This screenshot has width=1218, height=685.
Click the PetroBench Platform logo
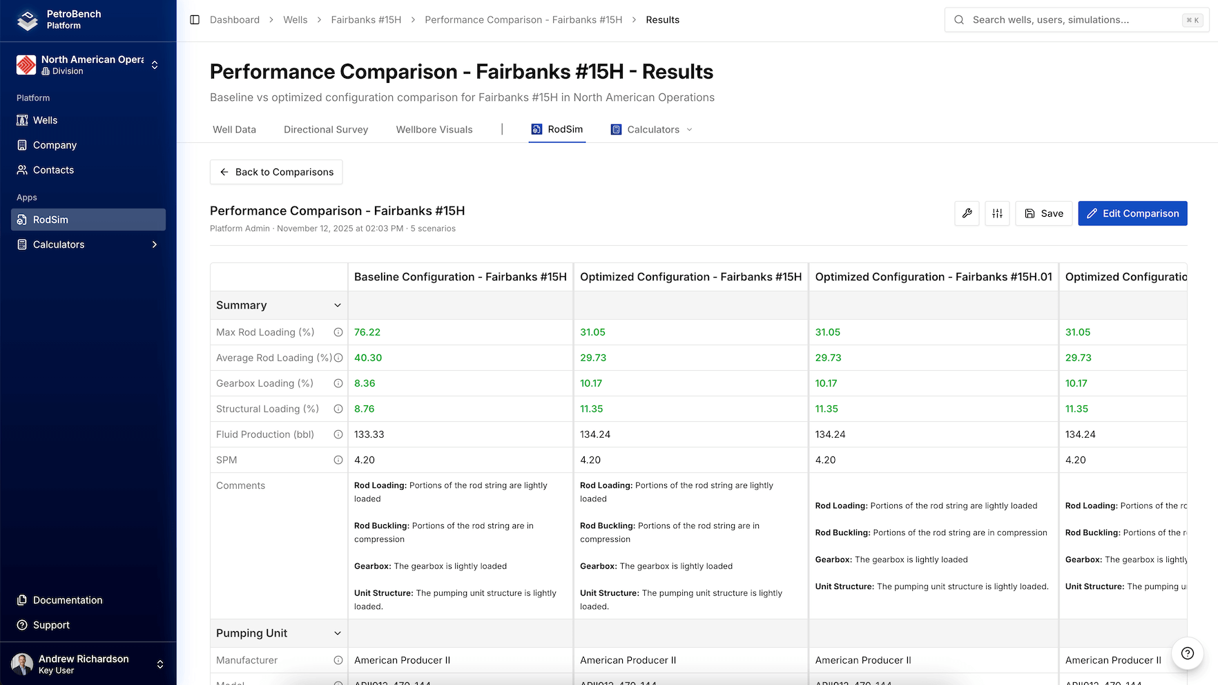tap(26, 20)
